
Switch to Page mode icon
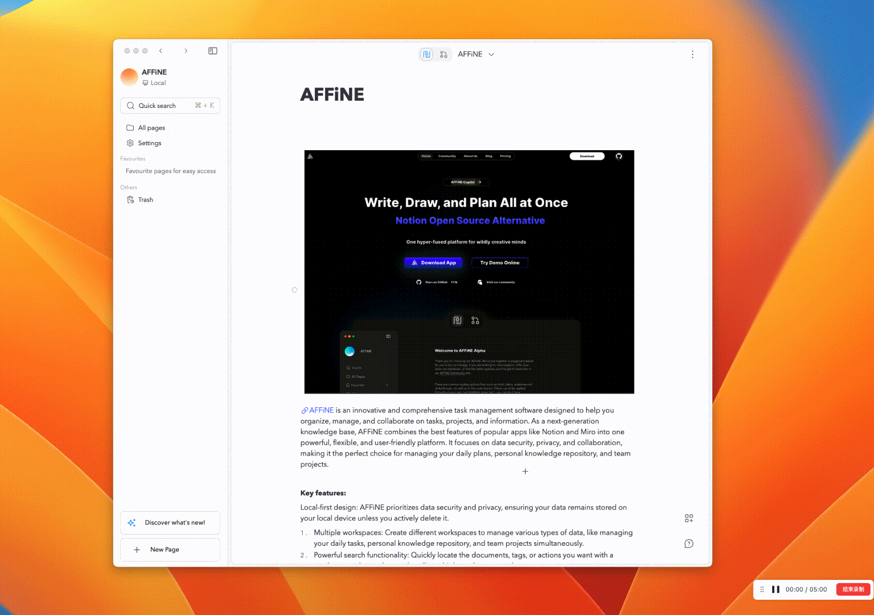[x=427, y=54]
